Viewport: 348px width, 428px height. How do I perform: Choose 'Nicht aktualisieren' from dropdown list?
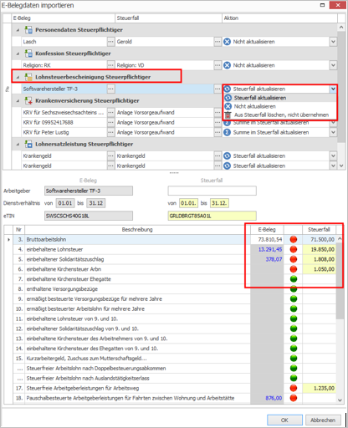click(279, 106)
